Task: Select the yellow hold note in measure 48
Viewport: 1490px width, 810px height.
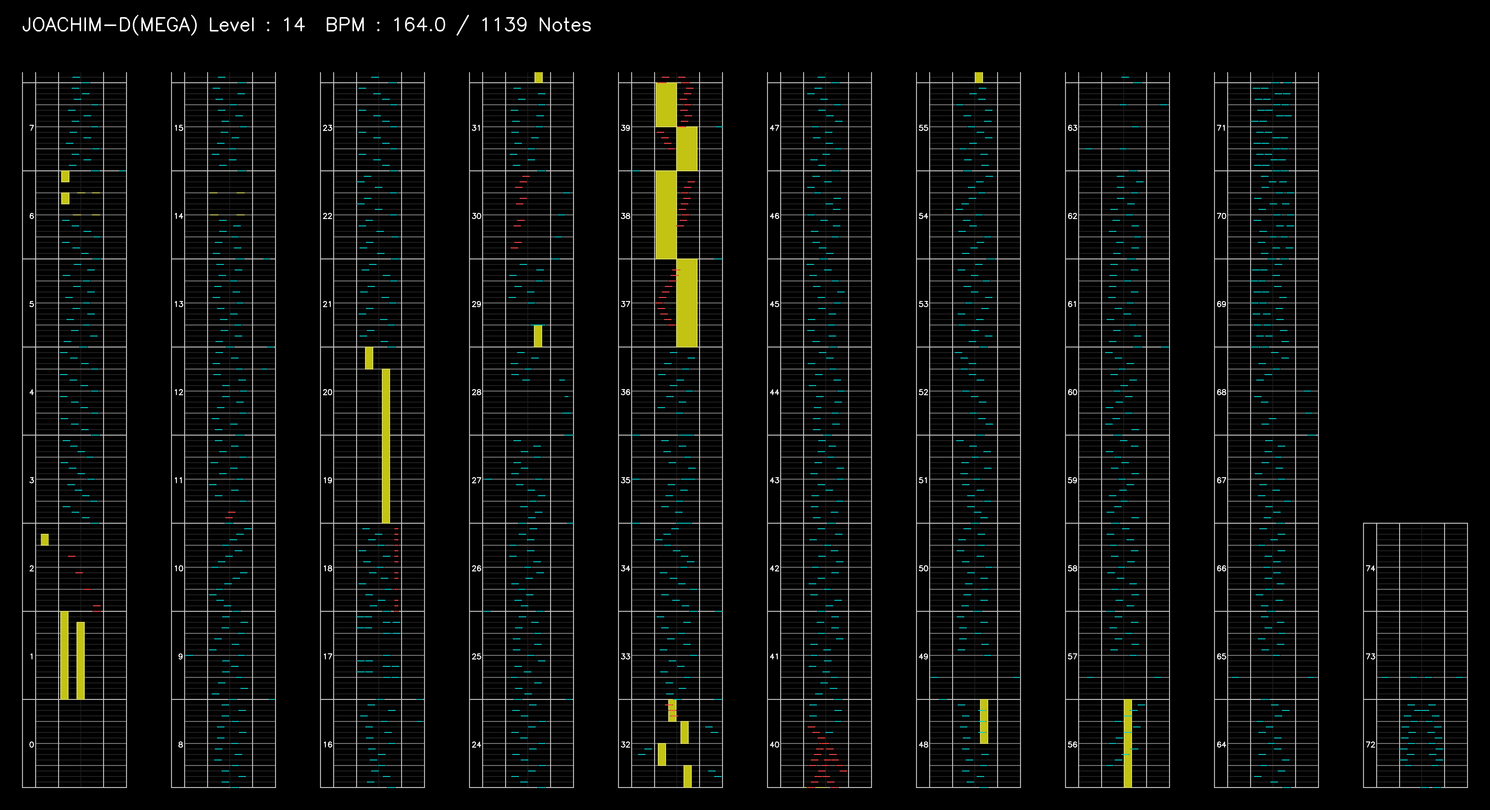Action: (984, 722)
